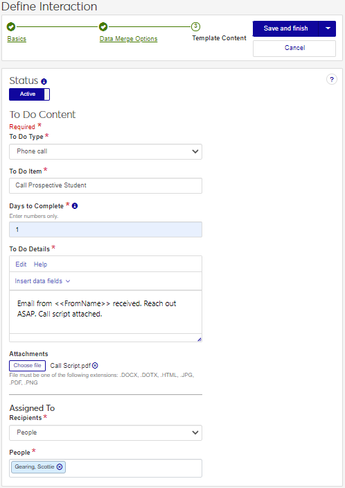Screen dimensions: 345x488
Task: Remove the Call Script.pdf attachment
Action: point(95,365)
